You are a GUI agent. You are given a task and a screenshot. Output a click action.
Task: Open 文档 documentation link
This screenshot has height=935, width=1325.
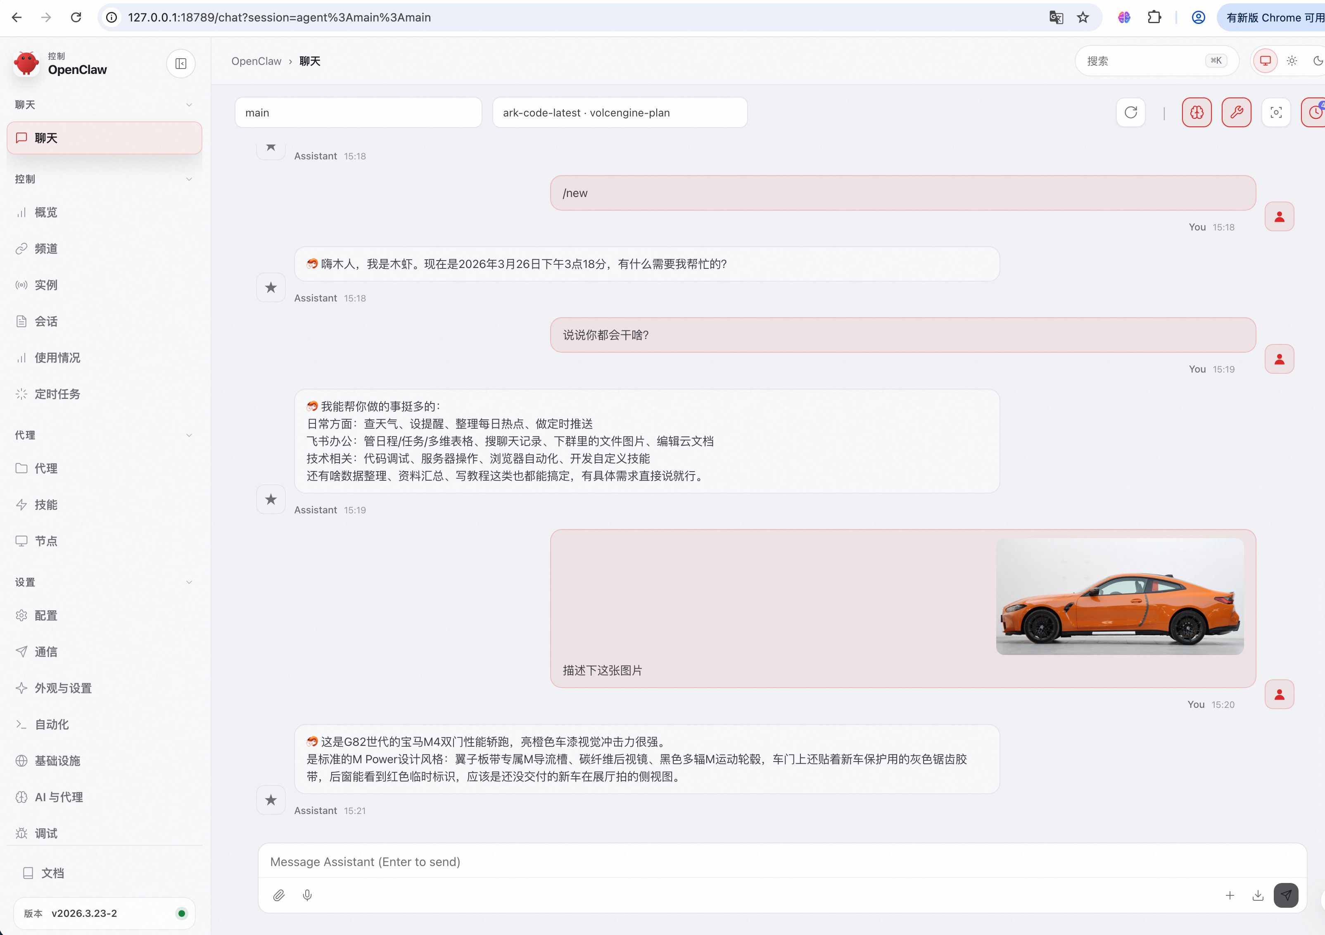pyautogui.click(x=104, y=873)
